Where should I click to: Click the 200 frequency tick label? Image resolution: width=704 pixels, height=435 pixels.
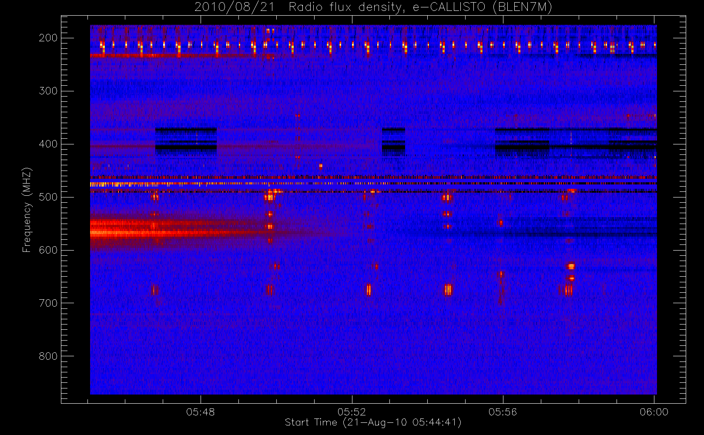pyautogui.click(x=48, y=38)
